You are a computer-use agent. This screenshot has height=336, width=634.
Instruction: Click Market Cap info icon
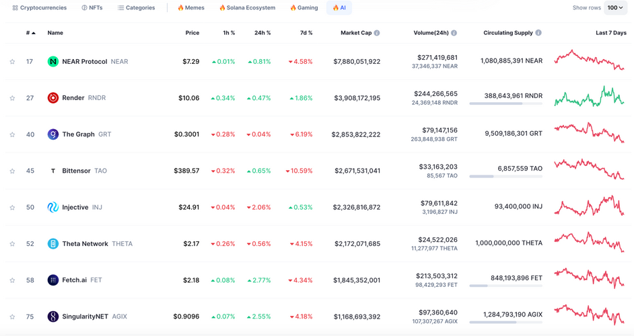pyautogui.click(x=377, y=33)
